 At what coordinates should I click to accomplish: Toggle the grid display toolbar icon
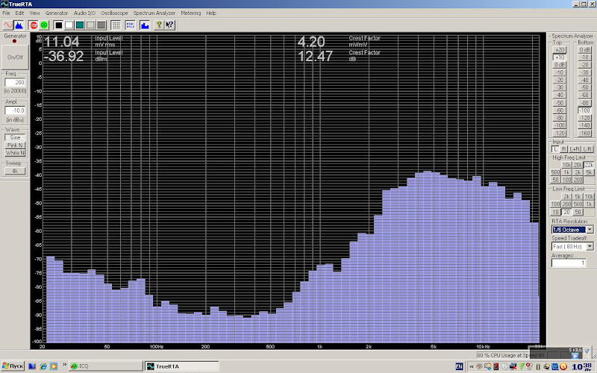[x=116, y=25]
